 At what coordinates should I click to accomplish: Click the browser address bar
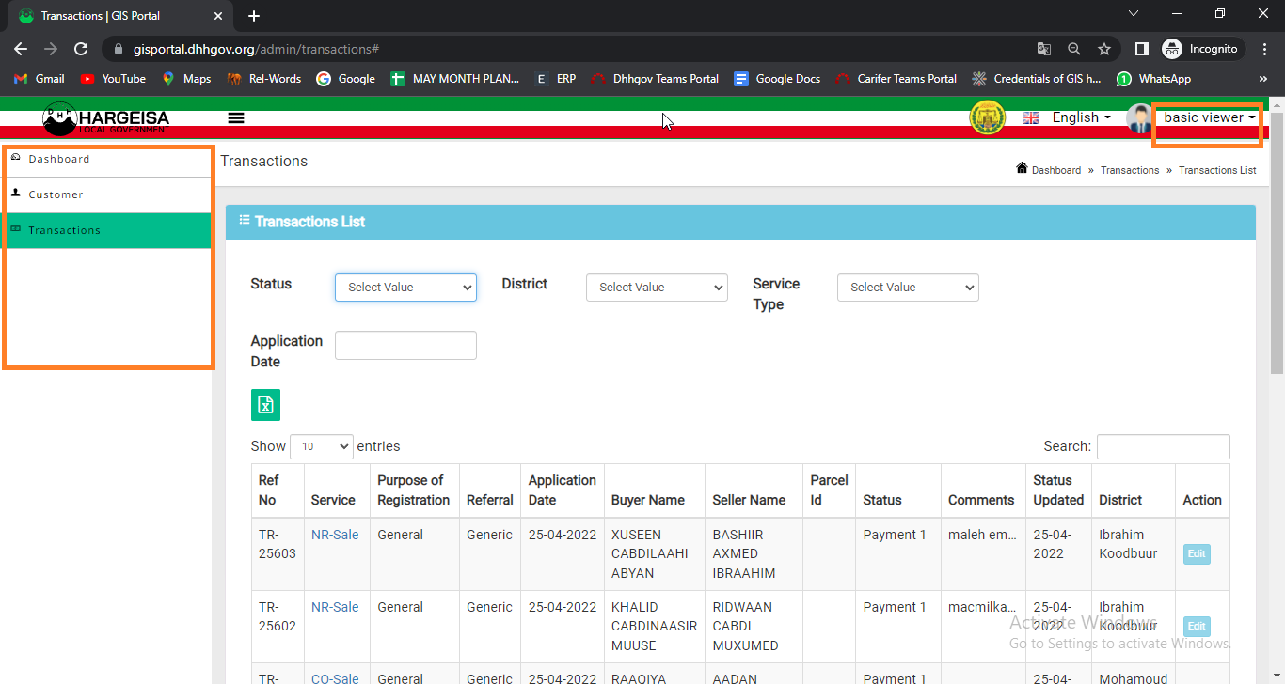(564, 49)
